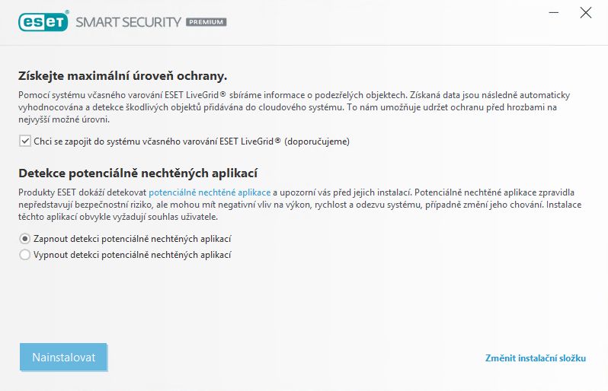
Task: Click the 'Produkty ESET dokáží detekovat' paragraph
Action: pyautogui.click(x=299, y=205)
